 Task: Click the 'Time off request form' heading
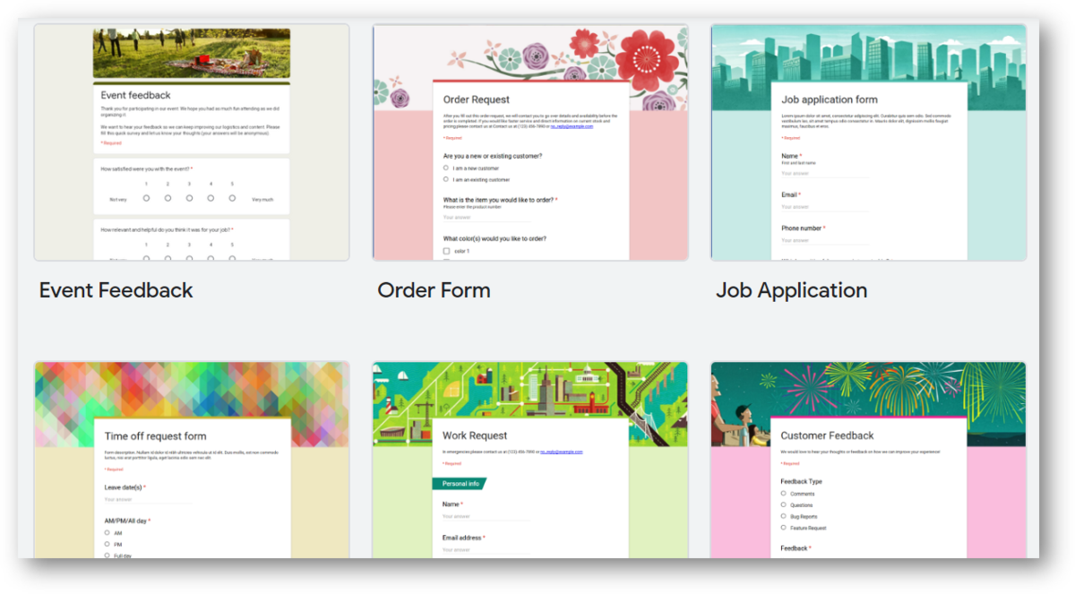pyautogui.click(x=155, y=436)
